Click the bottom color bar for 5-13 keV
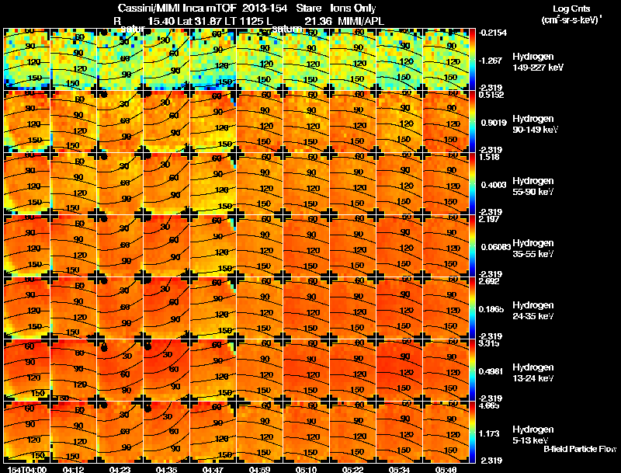This screenshot has width=621, height=473. click(x=472, y=432)
